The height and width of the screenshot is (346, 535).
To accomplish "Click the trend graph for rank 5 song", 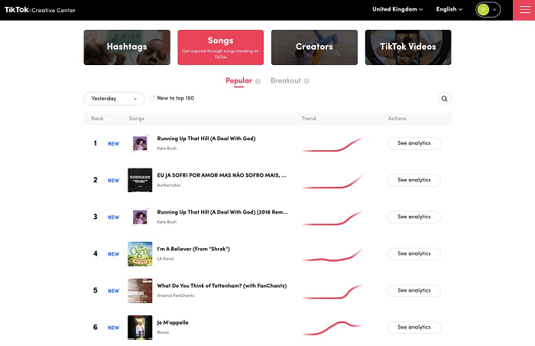I will coord(332,291).
